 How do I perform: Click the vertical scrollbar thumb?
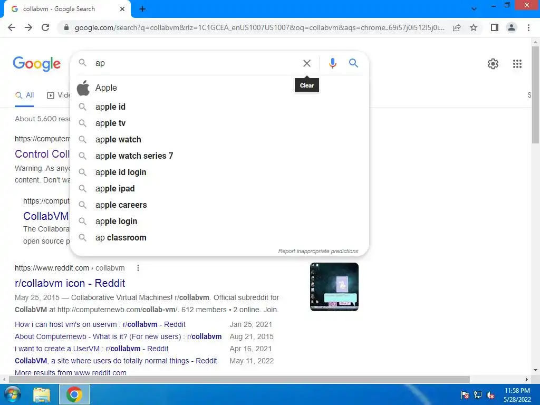[x=535, y=95]
